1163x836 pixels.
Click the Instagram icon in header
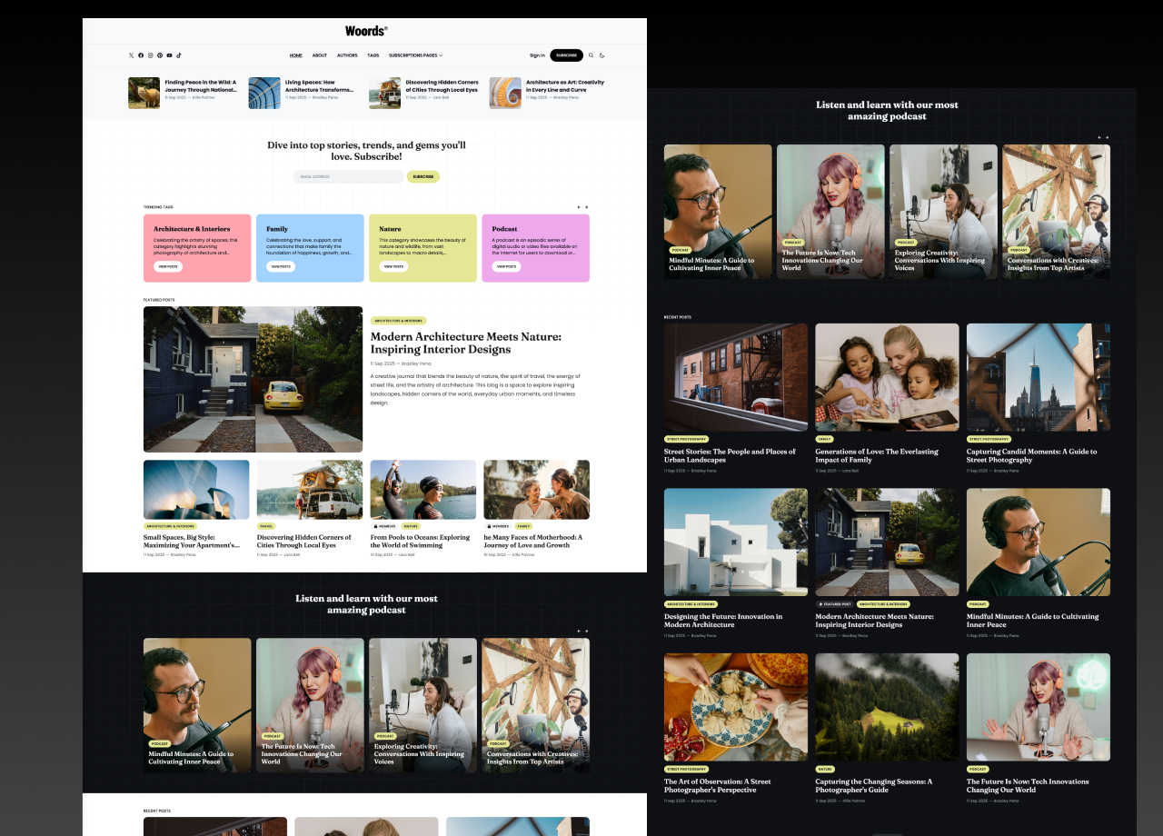click(151, 55)
